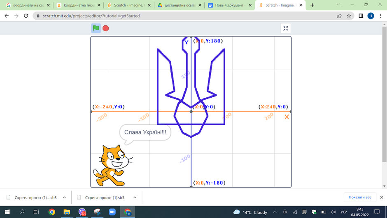The width and height of the screenshot is (387, 218).
Task: Open Zoom from taskbar
Action: click(112, 212)
